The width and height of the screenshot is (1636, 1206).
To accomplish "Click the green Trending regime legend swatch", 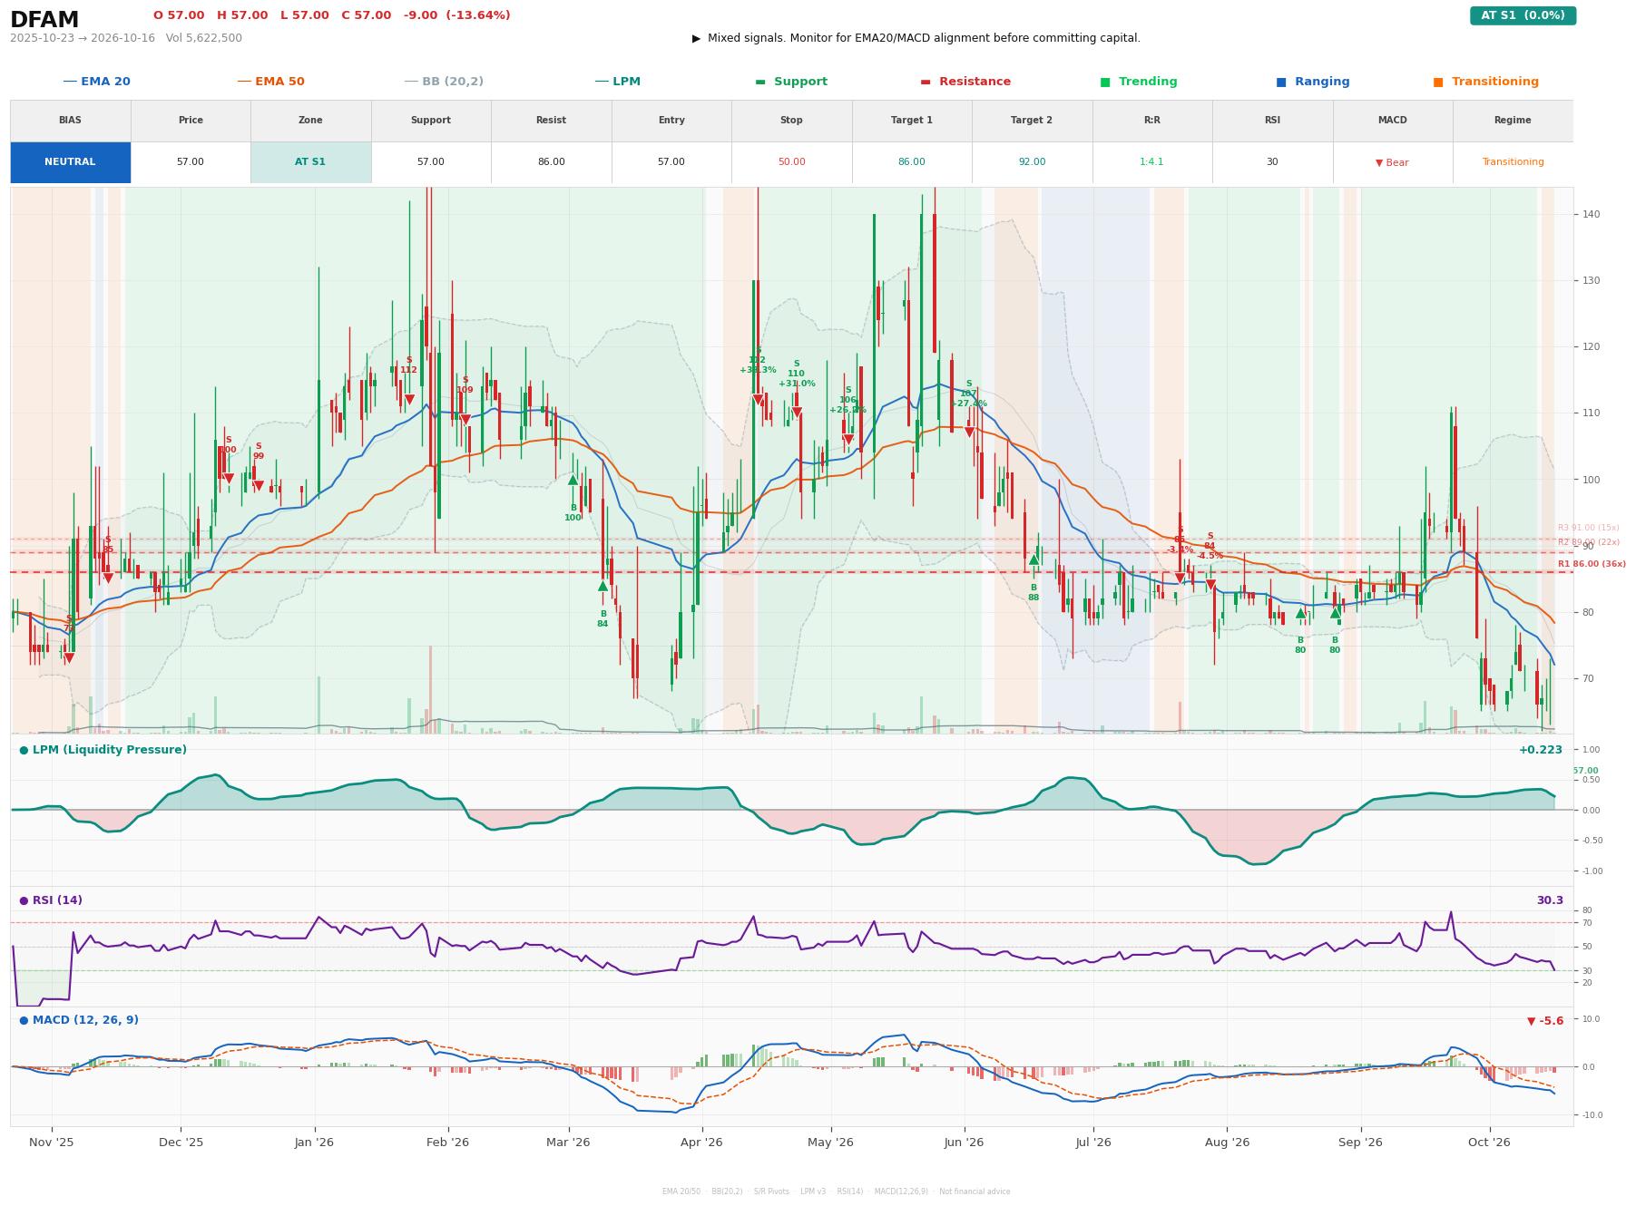I will (x=1105, y=82).
